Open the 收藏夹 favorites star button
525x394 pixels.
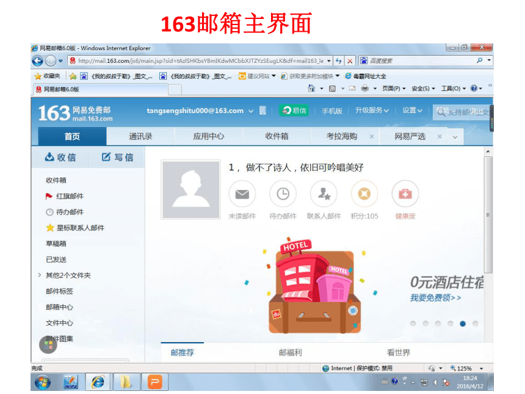(x=47, y=76)
